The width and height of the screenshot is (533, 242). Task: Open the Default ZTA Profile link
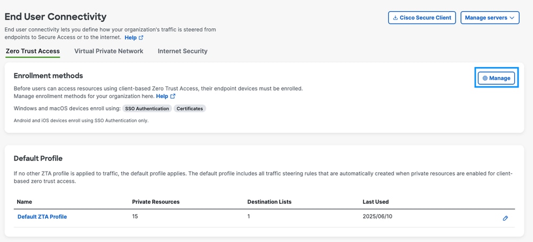click(42, 217)
